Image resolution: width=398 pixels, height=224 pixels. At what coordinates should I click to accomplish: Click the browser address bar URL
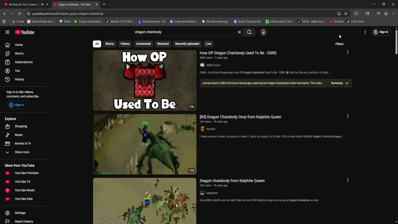tap(68, 14)
